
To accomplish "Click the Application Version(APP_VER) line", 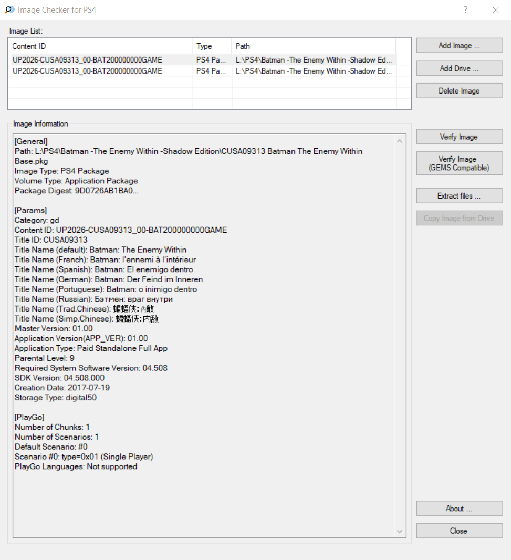I will [81, 338].
